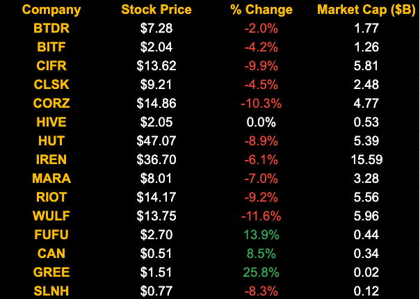
Task: Click the HIVE ticker label
Action: coord(51,122)
